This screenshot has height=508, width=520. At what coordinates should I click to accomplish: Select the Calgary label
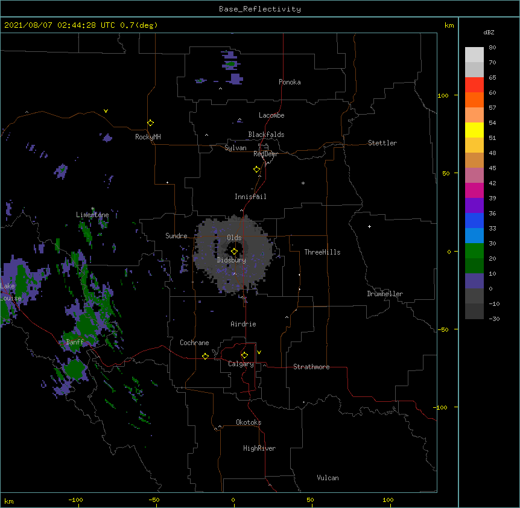[x=241, y=364]
